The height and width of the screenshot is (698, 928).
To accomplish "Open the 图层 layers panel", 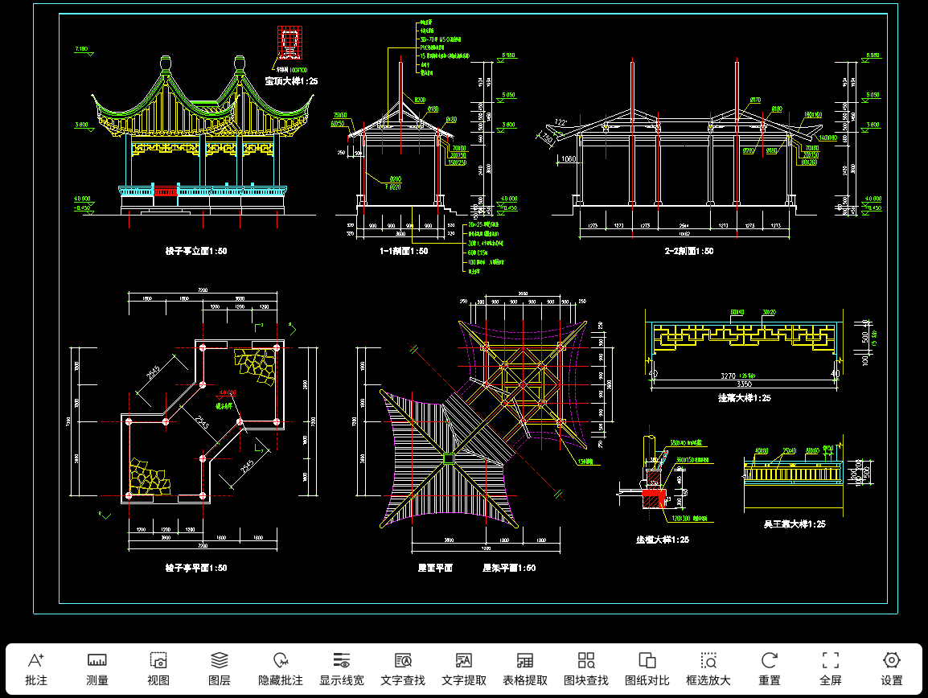I will [220, 668].
